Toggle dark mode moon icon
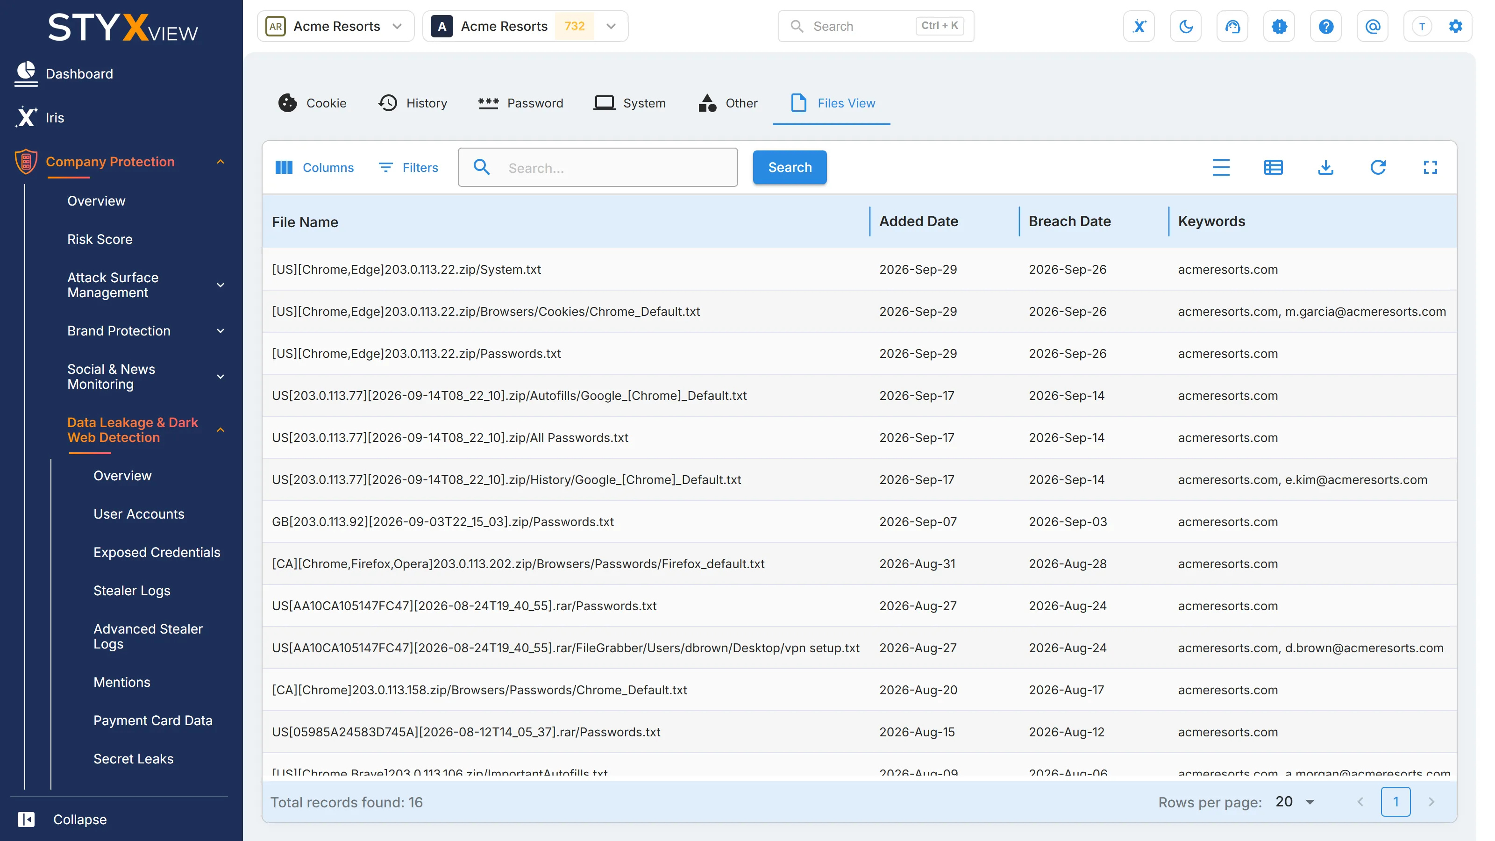This screenshot has height=841, width=1495. click(1186, 26)
